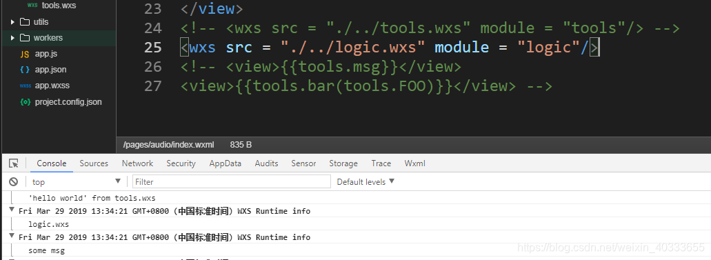This screenshot has width=711, height=260.
Task: Click the WXS icon beside tools.wxs
Action: (x=32, y=6)
